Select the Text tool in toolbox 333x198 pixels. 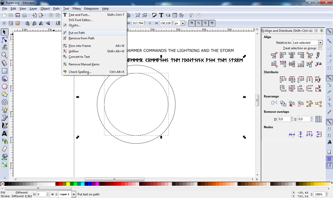point(4,133)
